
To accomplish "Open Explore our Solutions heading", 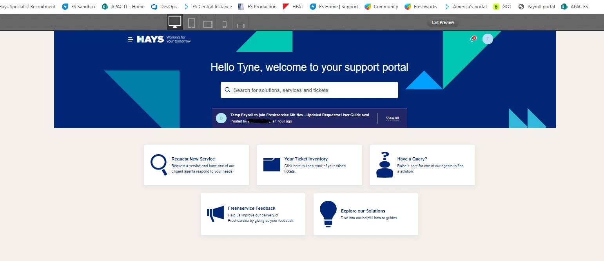I will [363, 211].
